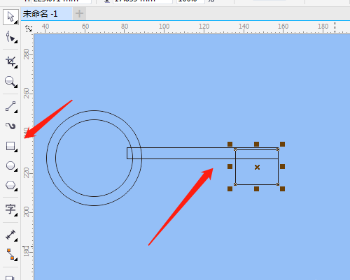The height and width of the screenshot is (280, 350).
Task: Click the top-left selection handle
Action: point(230,145)
